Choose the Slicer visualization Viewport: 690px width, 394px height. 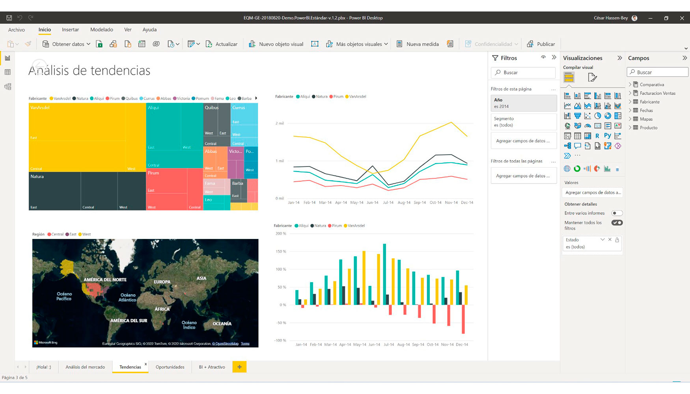pos(567,136)
